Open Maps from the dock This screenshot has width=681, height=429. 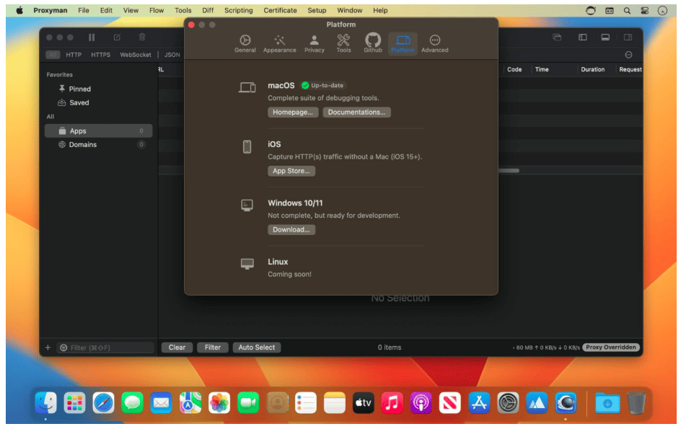click(190, 403)
